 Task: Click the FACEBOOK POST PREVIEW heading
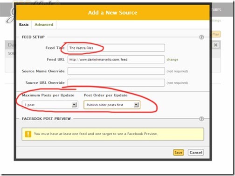coord(46,119)
